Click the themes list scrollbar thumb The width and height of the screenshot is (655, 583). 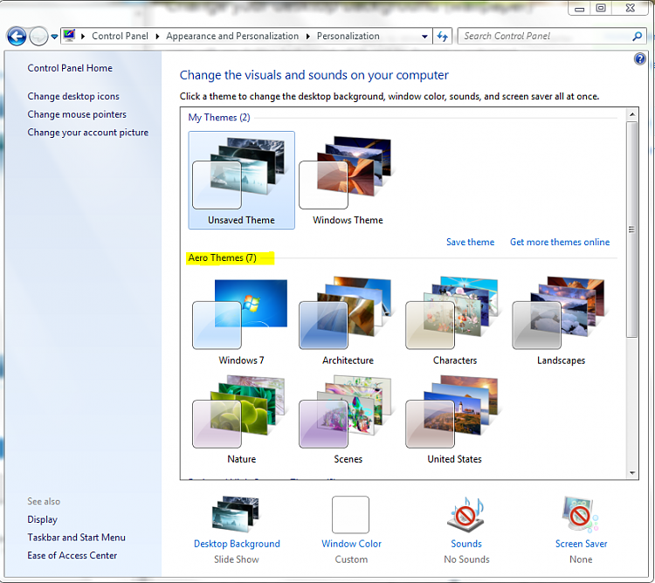pos(632,230)
